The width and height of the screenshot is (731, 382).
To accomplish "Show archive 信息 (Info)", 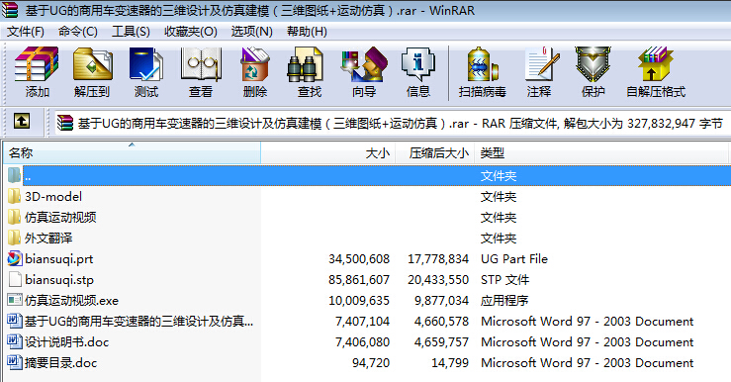I will point(417,65).
